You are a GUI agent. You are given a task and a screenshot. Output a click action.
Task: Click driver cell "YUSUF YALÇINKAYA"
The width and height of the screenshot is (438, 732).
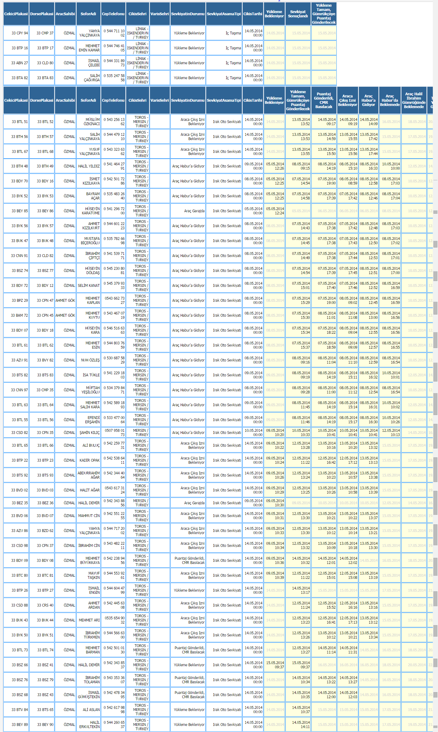coord(88,151)
